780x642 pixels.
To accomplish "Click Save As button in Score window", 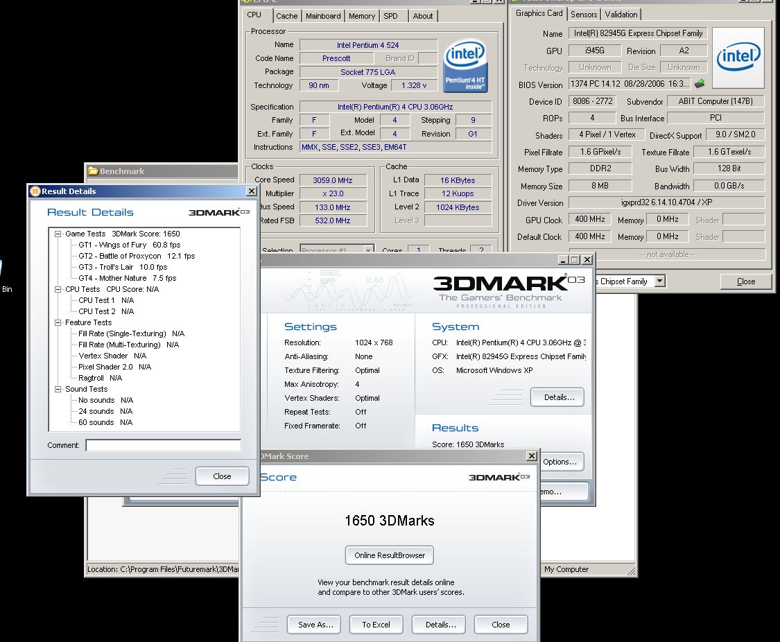I will pos(314,625).
